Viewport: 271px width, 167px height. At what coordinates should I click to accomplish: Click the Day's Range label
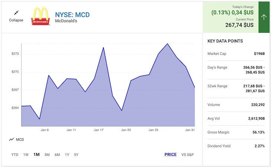[217, 67]
